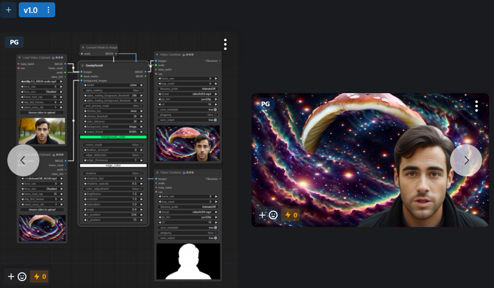Toggle post_process_mask in the GeekyRemB node

[x=141, y=106]
